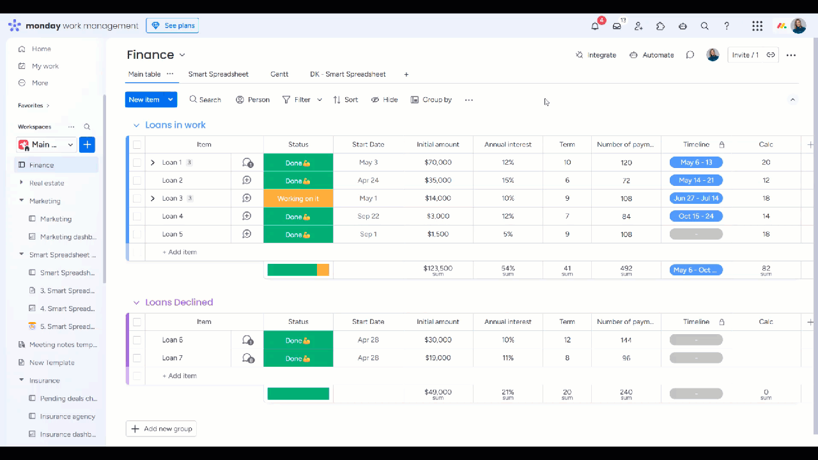Click the invite members person-plus icon
The height and width of the screenshot is (460, 818).
[x=638, y=26]
